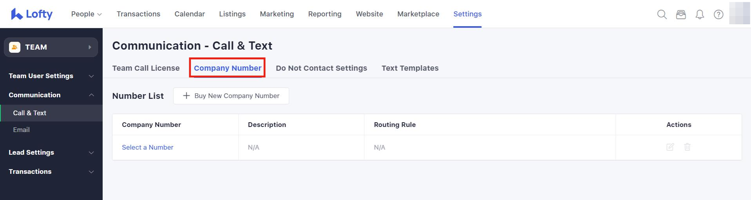Click the user profile avatar
Image resolution: width=751 pixels, height=200 pixels.
[x=739, y=14]
